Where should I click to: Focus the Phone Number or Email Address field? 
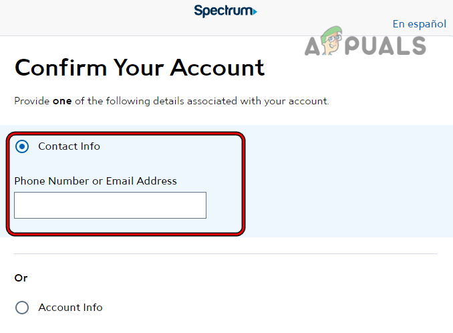point(110,205)
